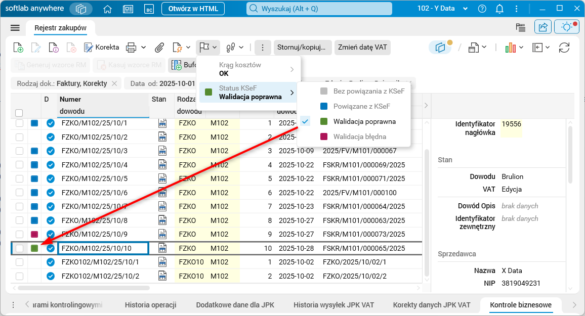The height and width of the screenshot is (316, 585).
Task: Open the home page icon
Action: click(107, 9)
